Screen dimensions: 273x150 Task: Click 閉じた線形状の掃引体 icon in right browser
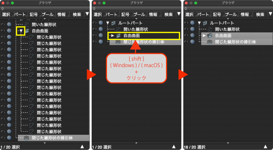click(210, 42)
